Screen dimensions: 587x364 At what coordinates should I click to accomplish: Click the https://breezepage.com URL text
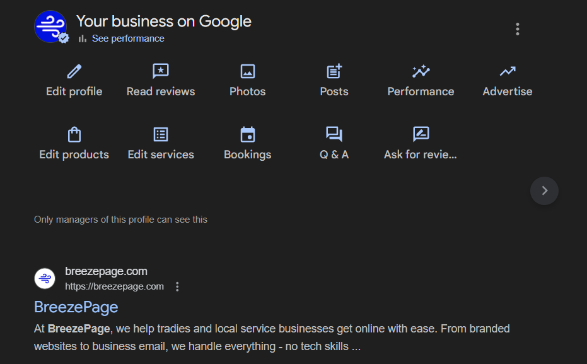(114, 287)
